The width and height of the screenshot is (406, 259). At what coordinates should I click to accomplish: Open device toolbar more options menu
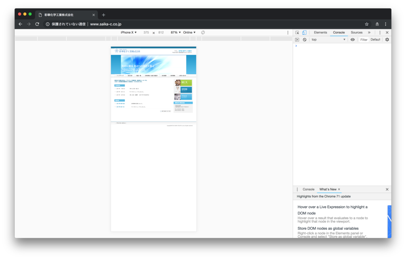[288, 33]
